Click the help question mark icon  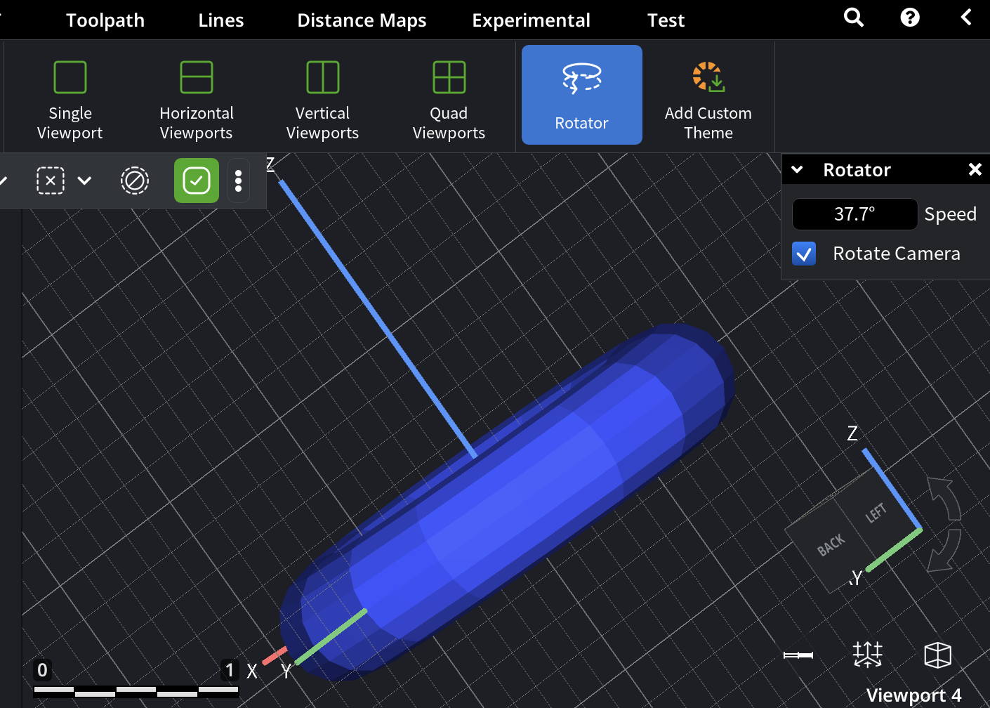910,18
